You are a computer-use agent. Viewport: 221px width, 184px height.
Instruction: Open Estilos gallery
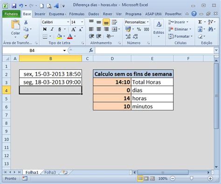coord(159,29)
